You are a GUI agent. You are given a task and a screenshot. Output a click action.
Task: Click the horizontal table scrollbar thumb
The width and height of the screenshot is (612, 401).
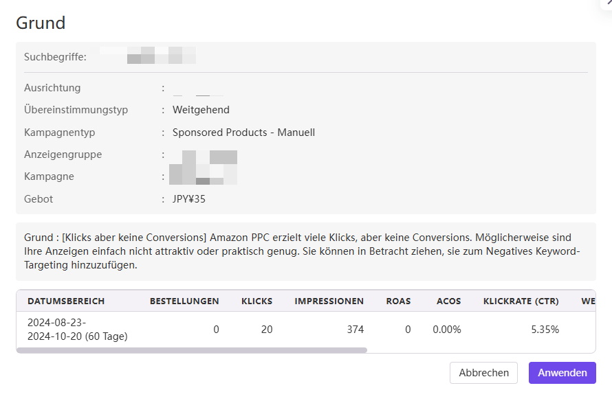click(191, 350)
